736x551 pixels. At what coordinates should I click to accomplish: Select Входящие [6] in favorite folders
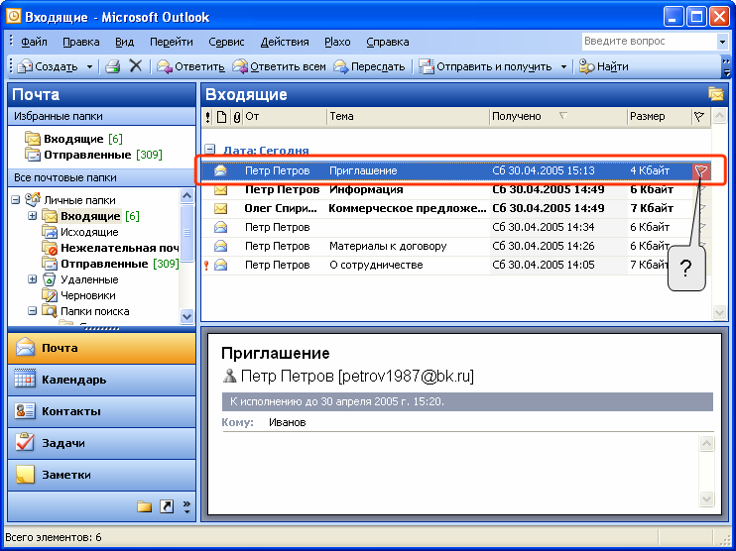(74, 139)
